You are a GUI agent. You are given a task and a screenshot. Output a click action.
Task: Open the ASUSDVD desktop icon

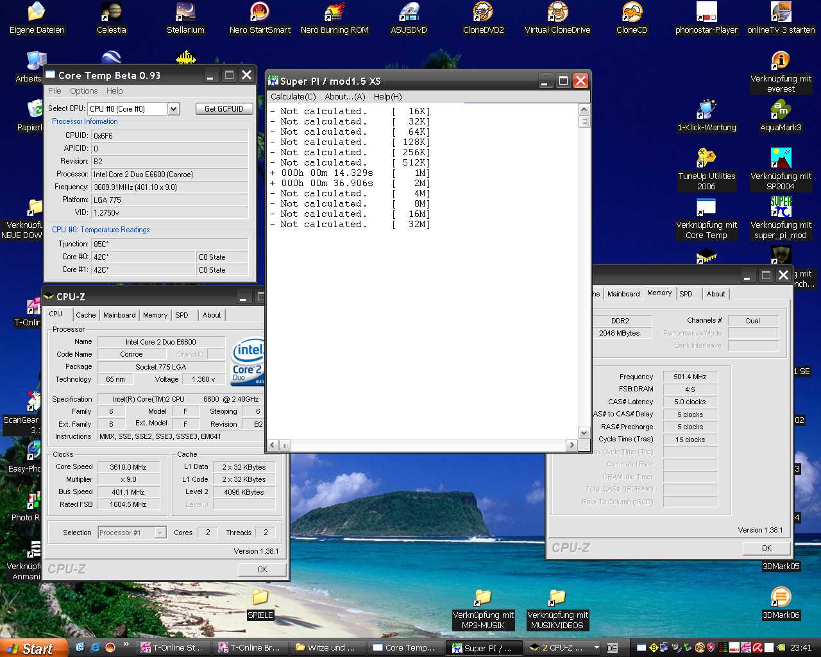point(409,18)
